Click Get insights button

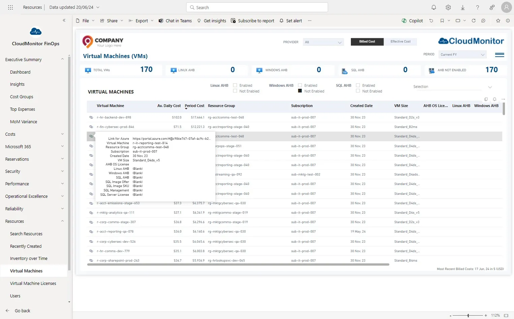212,21
